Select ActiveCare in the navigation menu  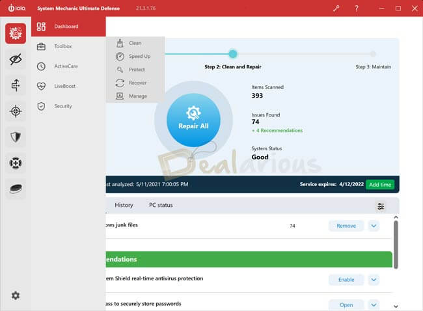(x=68, y=66)
